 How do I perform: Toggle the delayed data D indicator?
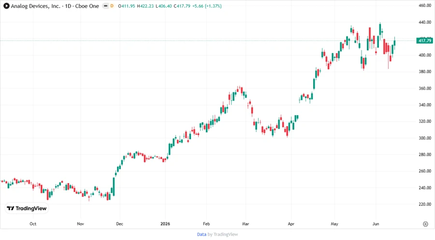(112, 6)
